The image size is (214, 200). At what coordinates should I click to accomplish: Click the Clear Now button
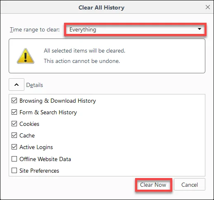click(153, 185)
